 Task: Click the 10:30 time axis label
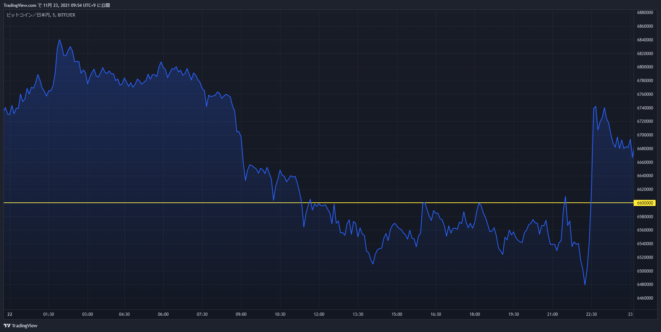click(x=280, y=314)
